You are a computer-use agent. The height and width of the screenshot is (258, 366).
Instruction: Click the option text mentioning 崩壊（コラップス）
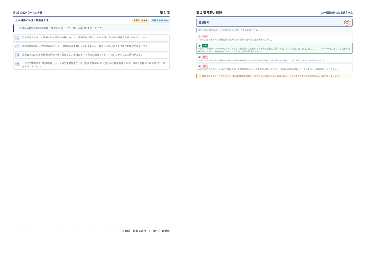pos(82,55)
